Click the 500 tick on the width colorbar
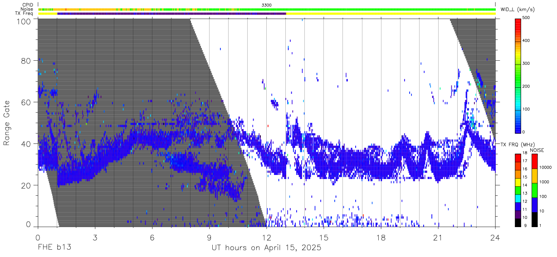Viewport: 557px width, 257px height. (x=526, y=18)
